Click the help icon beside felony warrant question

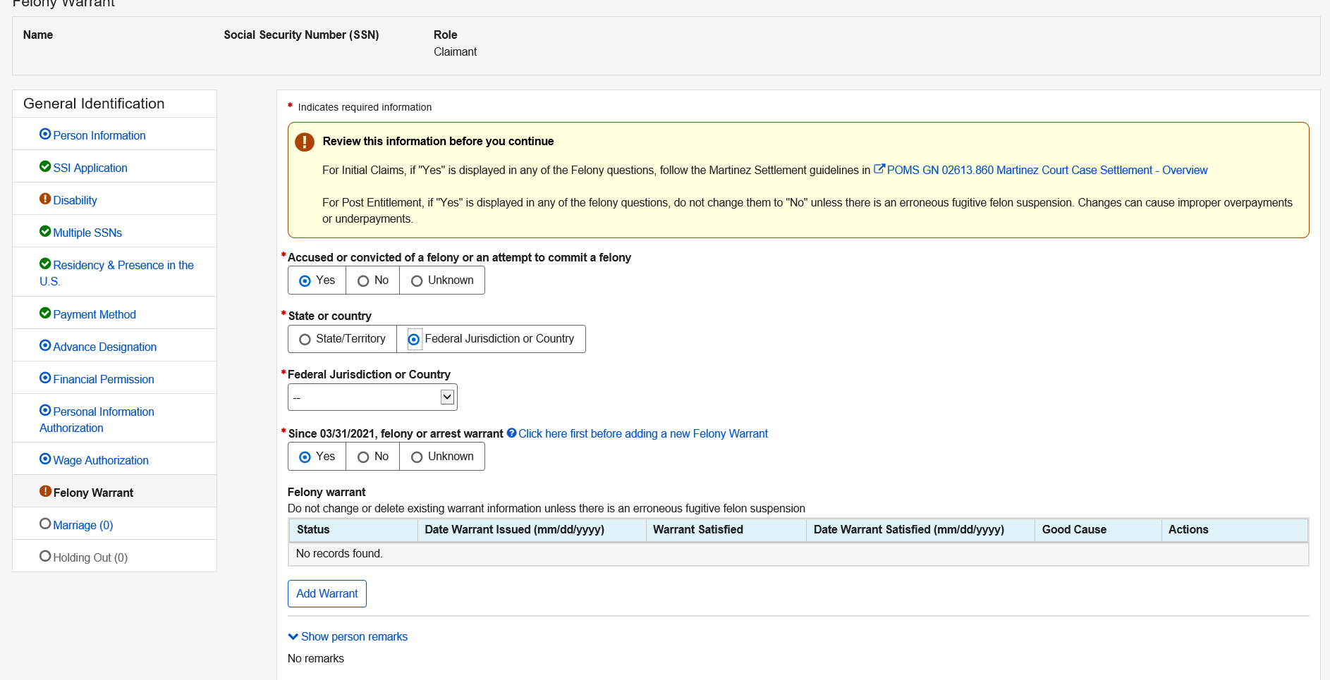(511, 433)
